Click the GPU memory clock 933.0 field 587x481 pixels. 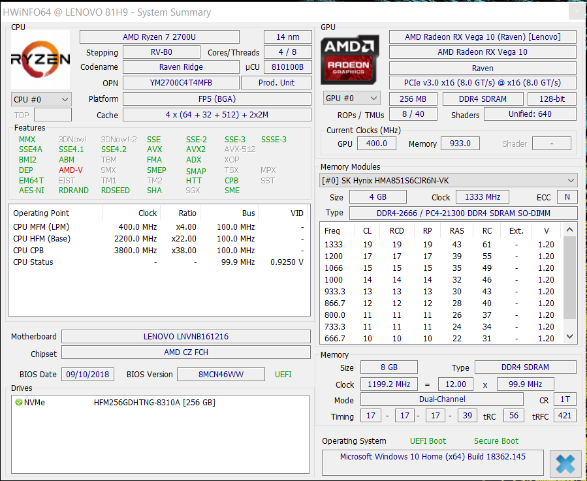click(x=460, y=144)
